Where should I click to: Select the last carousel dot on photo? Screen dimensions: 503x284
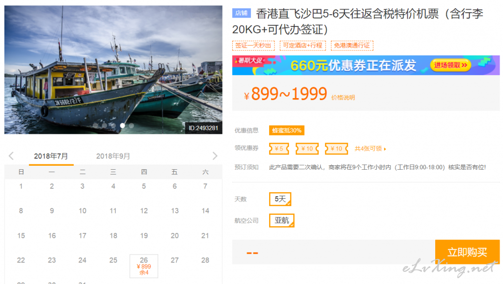point(131,126)
